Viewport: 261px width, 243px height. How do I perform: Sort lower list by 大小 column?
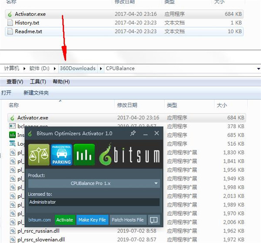point(222,105)
